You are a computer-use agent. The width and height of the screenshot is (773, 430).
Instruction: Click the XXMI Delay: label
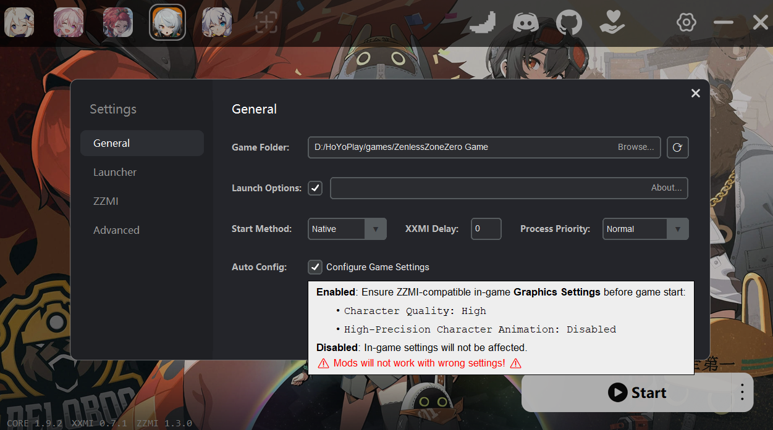click(x=432, y=229)
